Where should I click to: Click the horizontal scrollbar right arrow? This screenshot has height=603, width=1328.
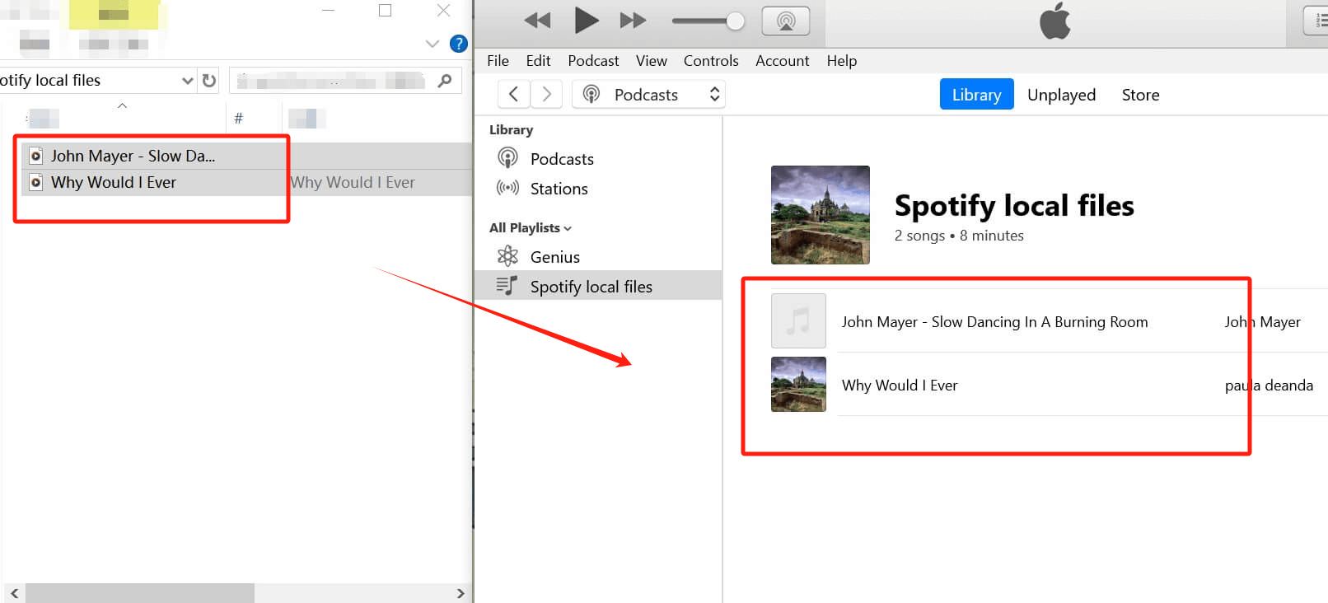coord(460,593)
